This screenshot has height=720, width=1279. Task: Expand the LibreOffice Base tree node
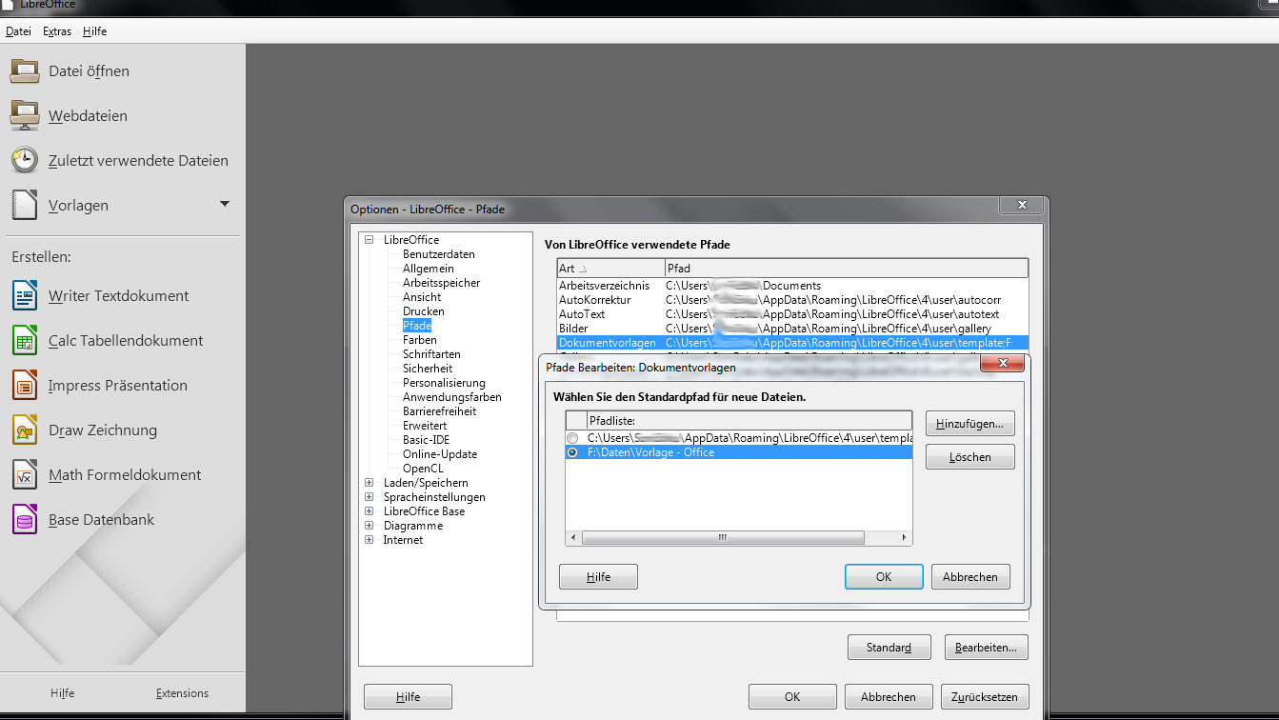pyautogui.click(x=370, y=511)
